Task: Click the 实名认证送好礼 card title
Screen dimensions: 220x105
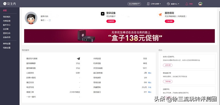Action: tap(169, 57)
